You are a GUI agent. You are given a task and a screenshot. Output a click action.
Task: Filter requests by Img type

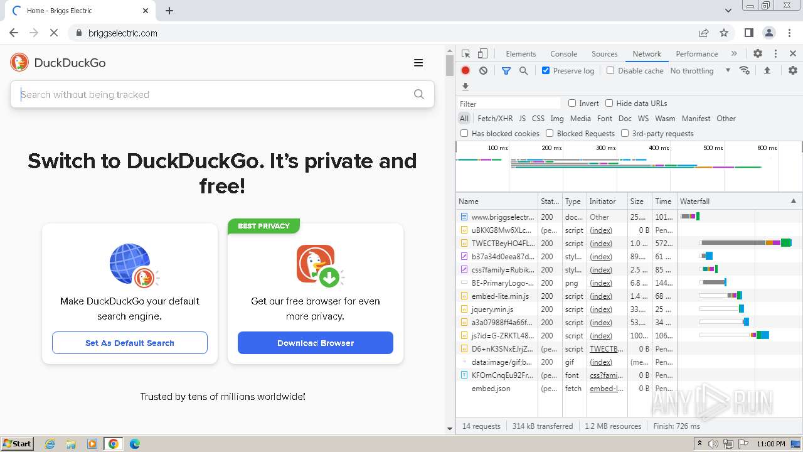557,119
